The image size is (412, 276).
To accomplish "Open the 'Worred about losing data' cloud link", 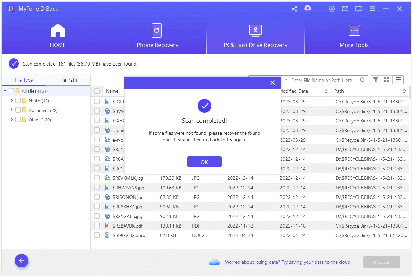I will 288,262.
